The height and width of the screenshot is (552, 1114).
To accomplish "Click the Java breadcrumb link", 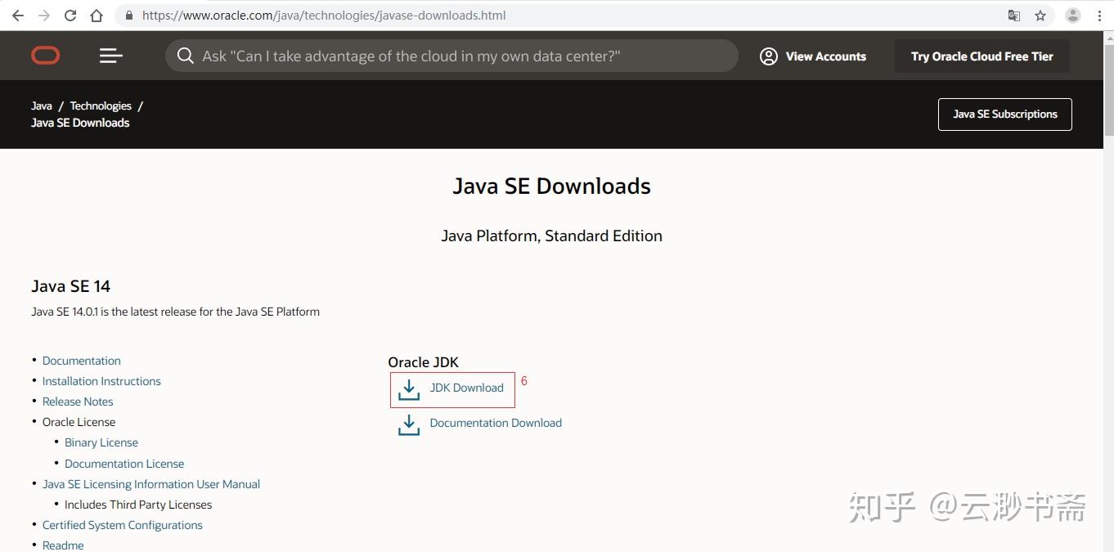I will [x=42, y=106].
